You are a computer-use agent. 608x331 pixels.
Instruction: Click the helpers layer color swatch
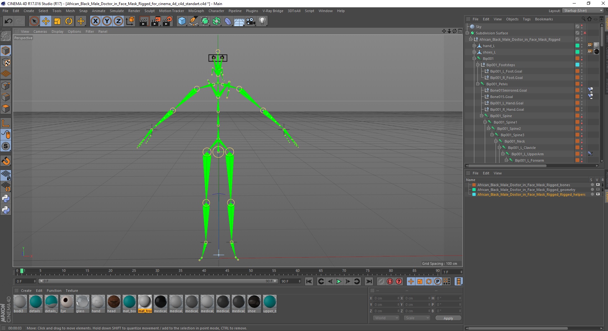(474, 194)
